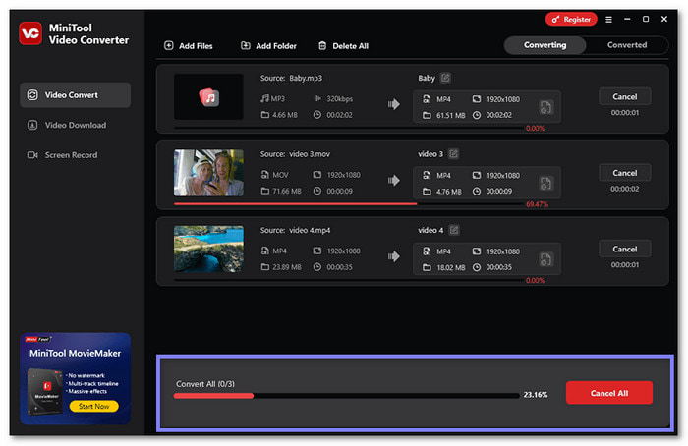Screen dimensions: 688x446
Task: Click the Video Download sidebar icon
Action: click(32, 125)
